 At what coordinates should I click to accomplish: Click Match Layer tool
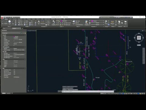[67, 25]
